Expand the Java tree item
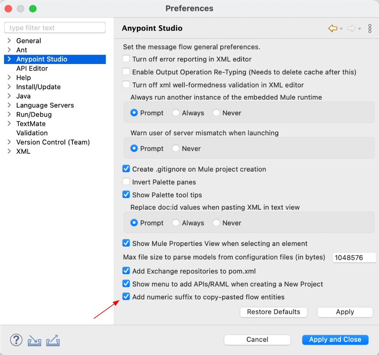The image size is (379, 355). coord(9,96)
